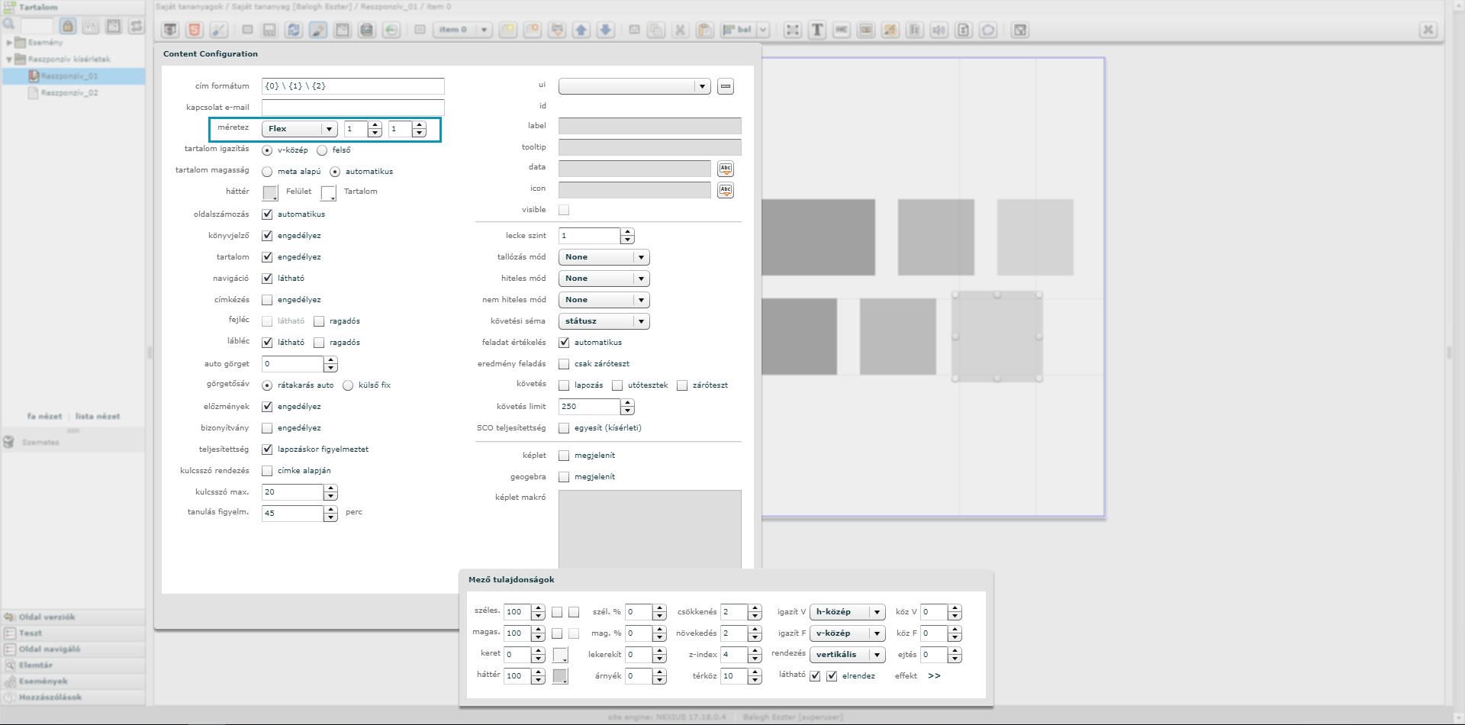
Task: Enable the címkézés engedélyez checkbox
Action: [267, 300]
